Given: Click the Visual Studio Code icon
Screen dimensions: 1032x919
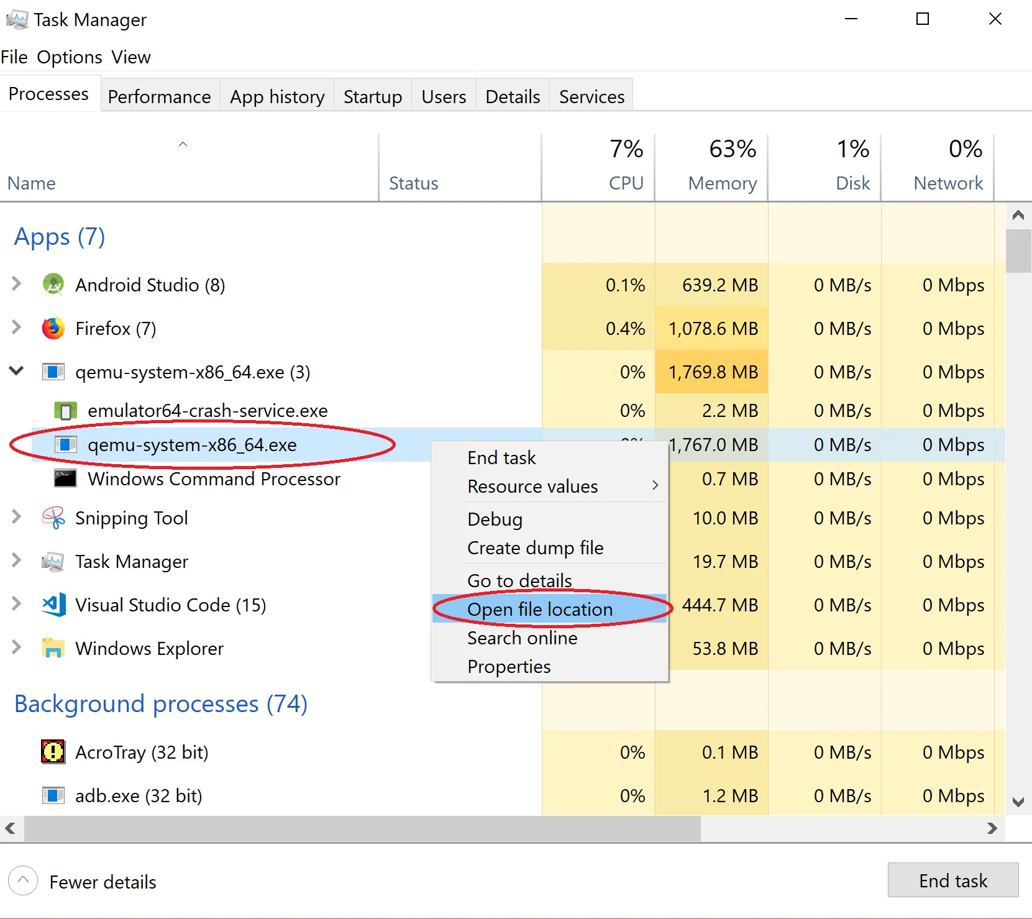Looking at the screenshot, I should (x=53, y=605).
